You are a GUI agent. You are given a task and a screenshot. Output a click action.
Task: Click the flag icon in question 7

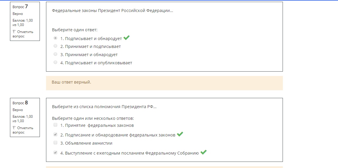(x=14, y=32)
